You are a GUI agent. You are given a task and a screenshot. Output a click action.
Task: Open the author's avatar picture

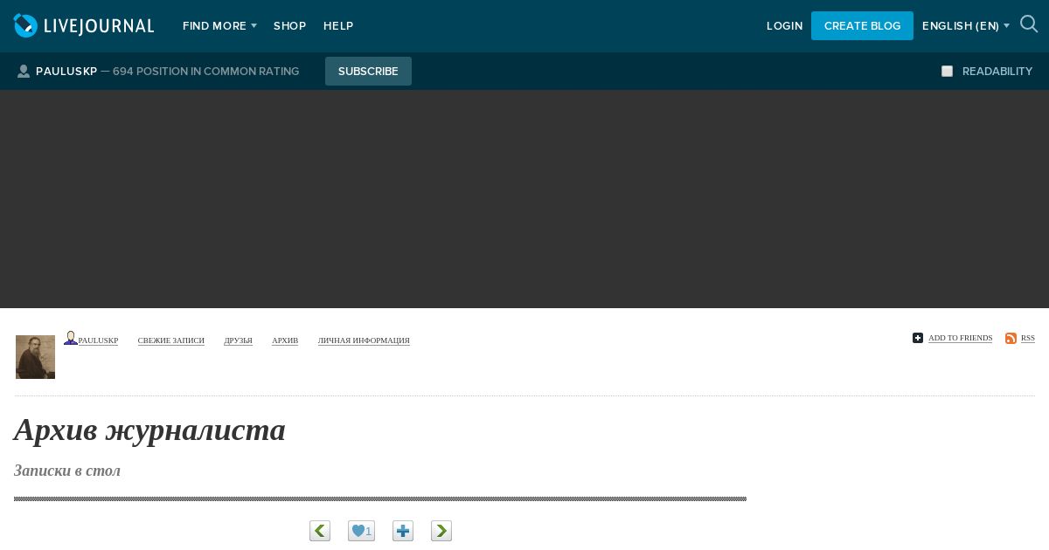35,357
